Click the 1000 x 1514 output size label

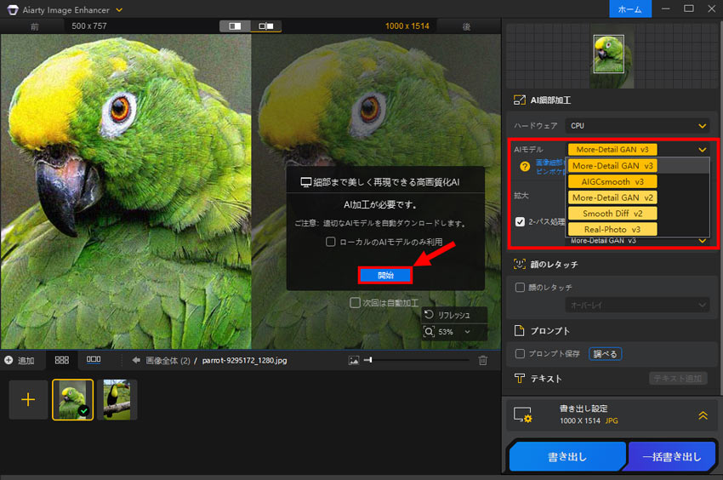(407, 26)
